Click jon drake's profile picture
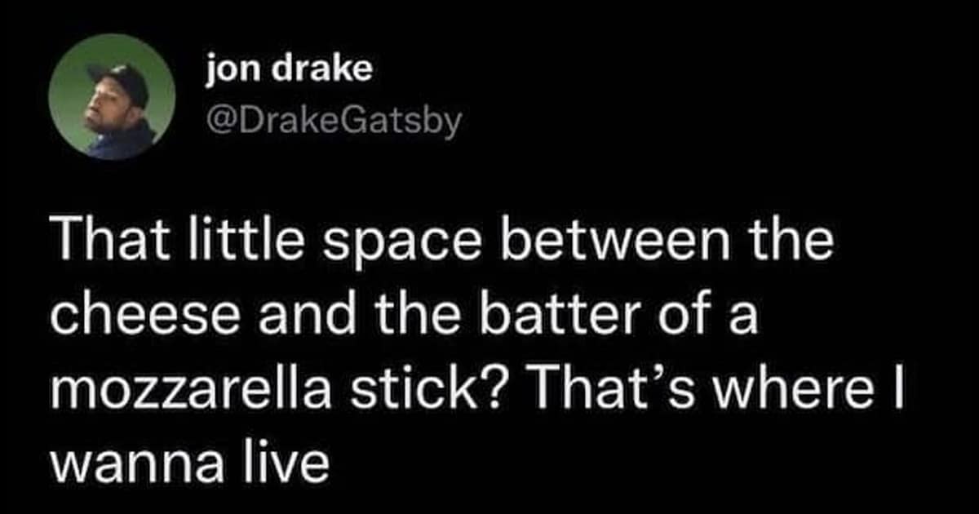Image resolution: width=979 pixels, height=514 pixels. (113, 96)
